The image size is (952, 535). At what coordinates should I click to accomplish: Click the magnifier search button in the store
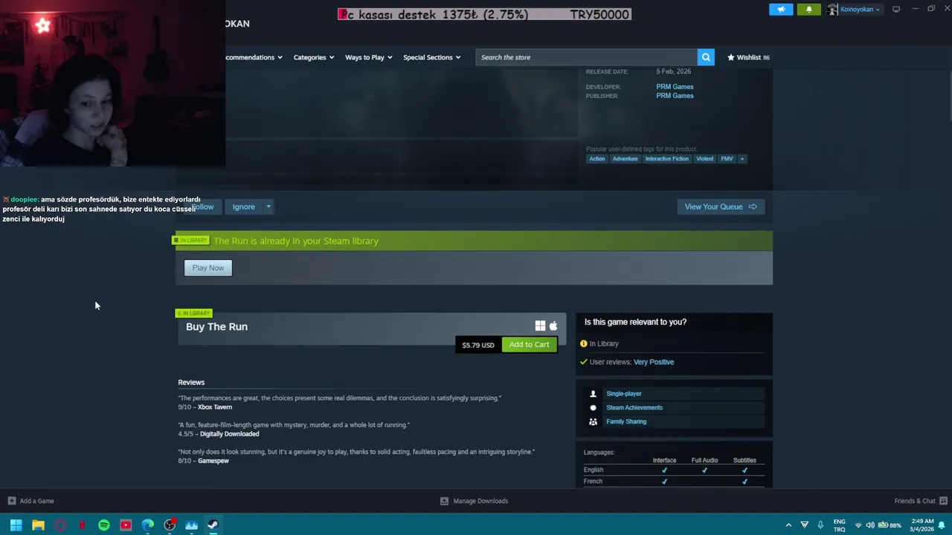pyautogui.click(x=706, y=57)
